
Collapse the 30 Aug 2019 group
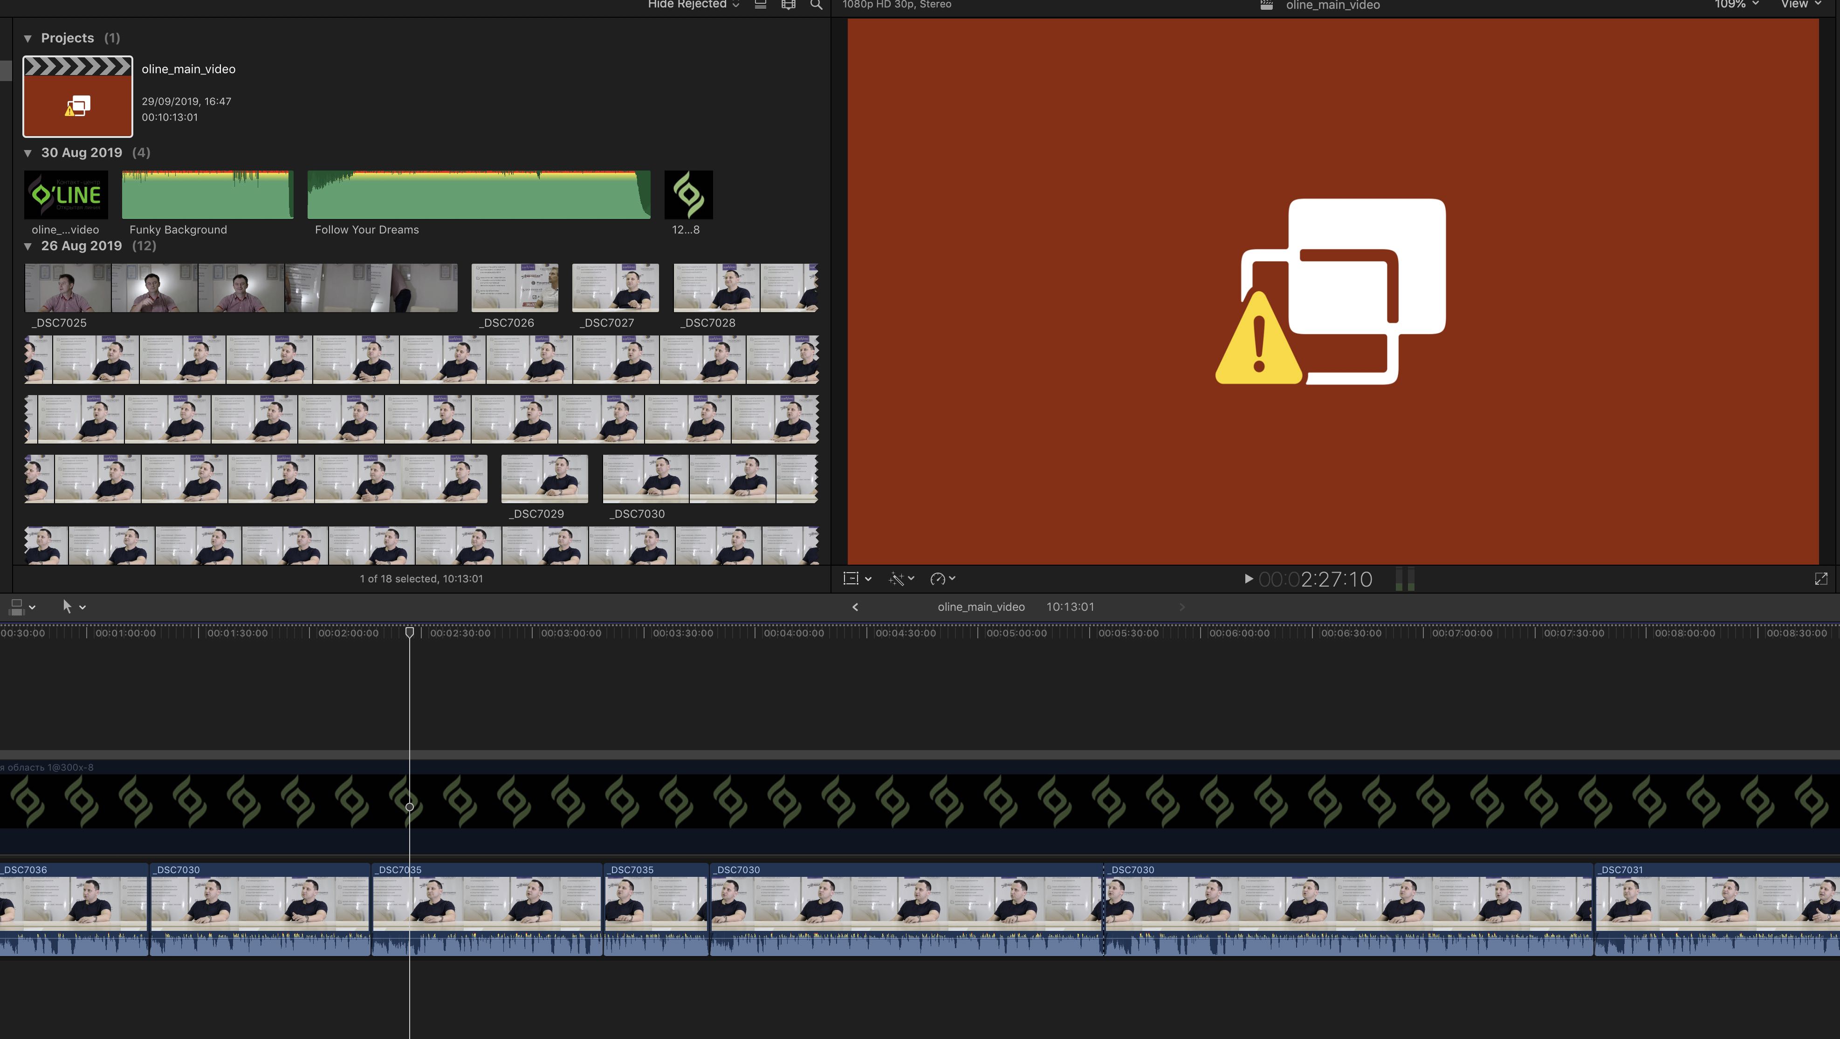(28, 153)
